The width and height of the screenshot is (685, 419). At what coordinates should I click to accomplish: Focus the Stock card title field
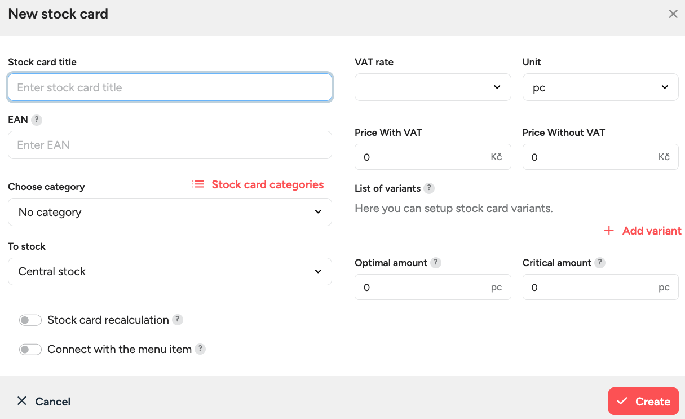tap(170, 87)
